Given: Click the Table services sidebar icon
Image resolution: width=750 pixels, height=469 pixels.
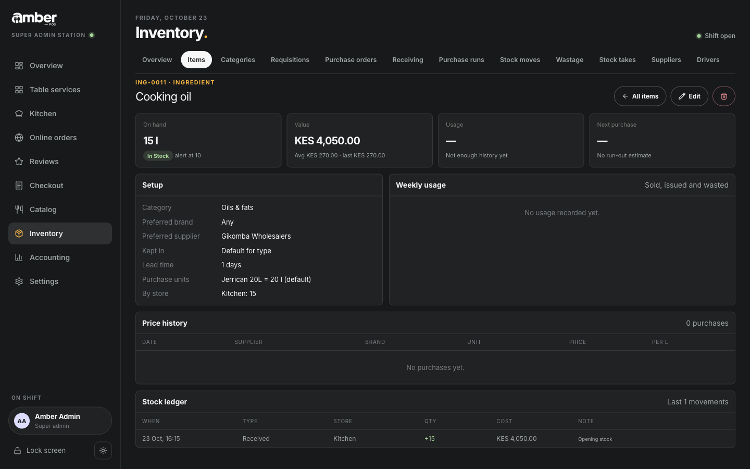Looking at the screenshot, I should (x=19, y=90).
